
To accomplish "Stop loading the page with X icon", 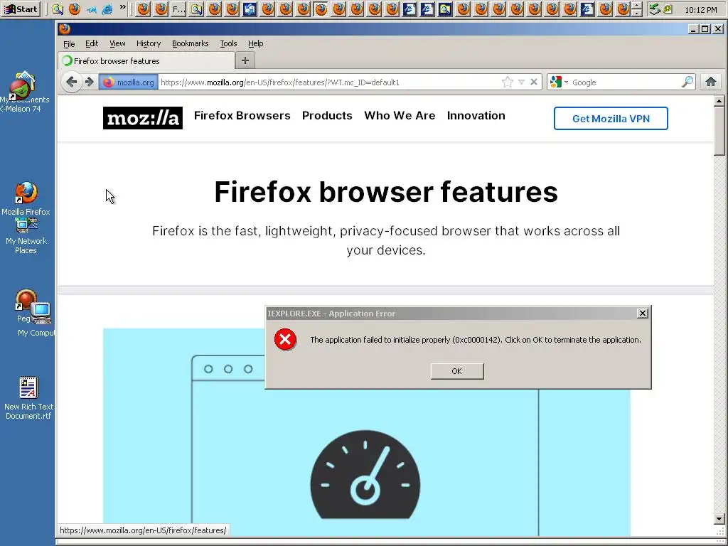I will 534,82.
